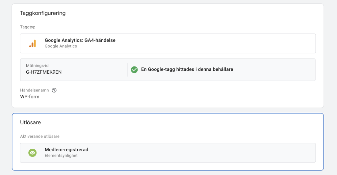Click the Mätnings-id value G-H7ZFMEK9EN
Screen dimensions: 337x175
coord(44,72)
